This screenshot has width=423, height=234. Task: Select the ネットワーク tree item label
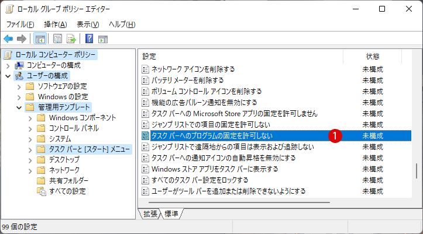coord(64,170)
